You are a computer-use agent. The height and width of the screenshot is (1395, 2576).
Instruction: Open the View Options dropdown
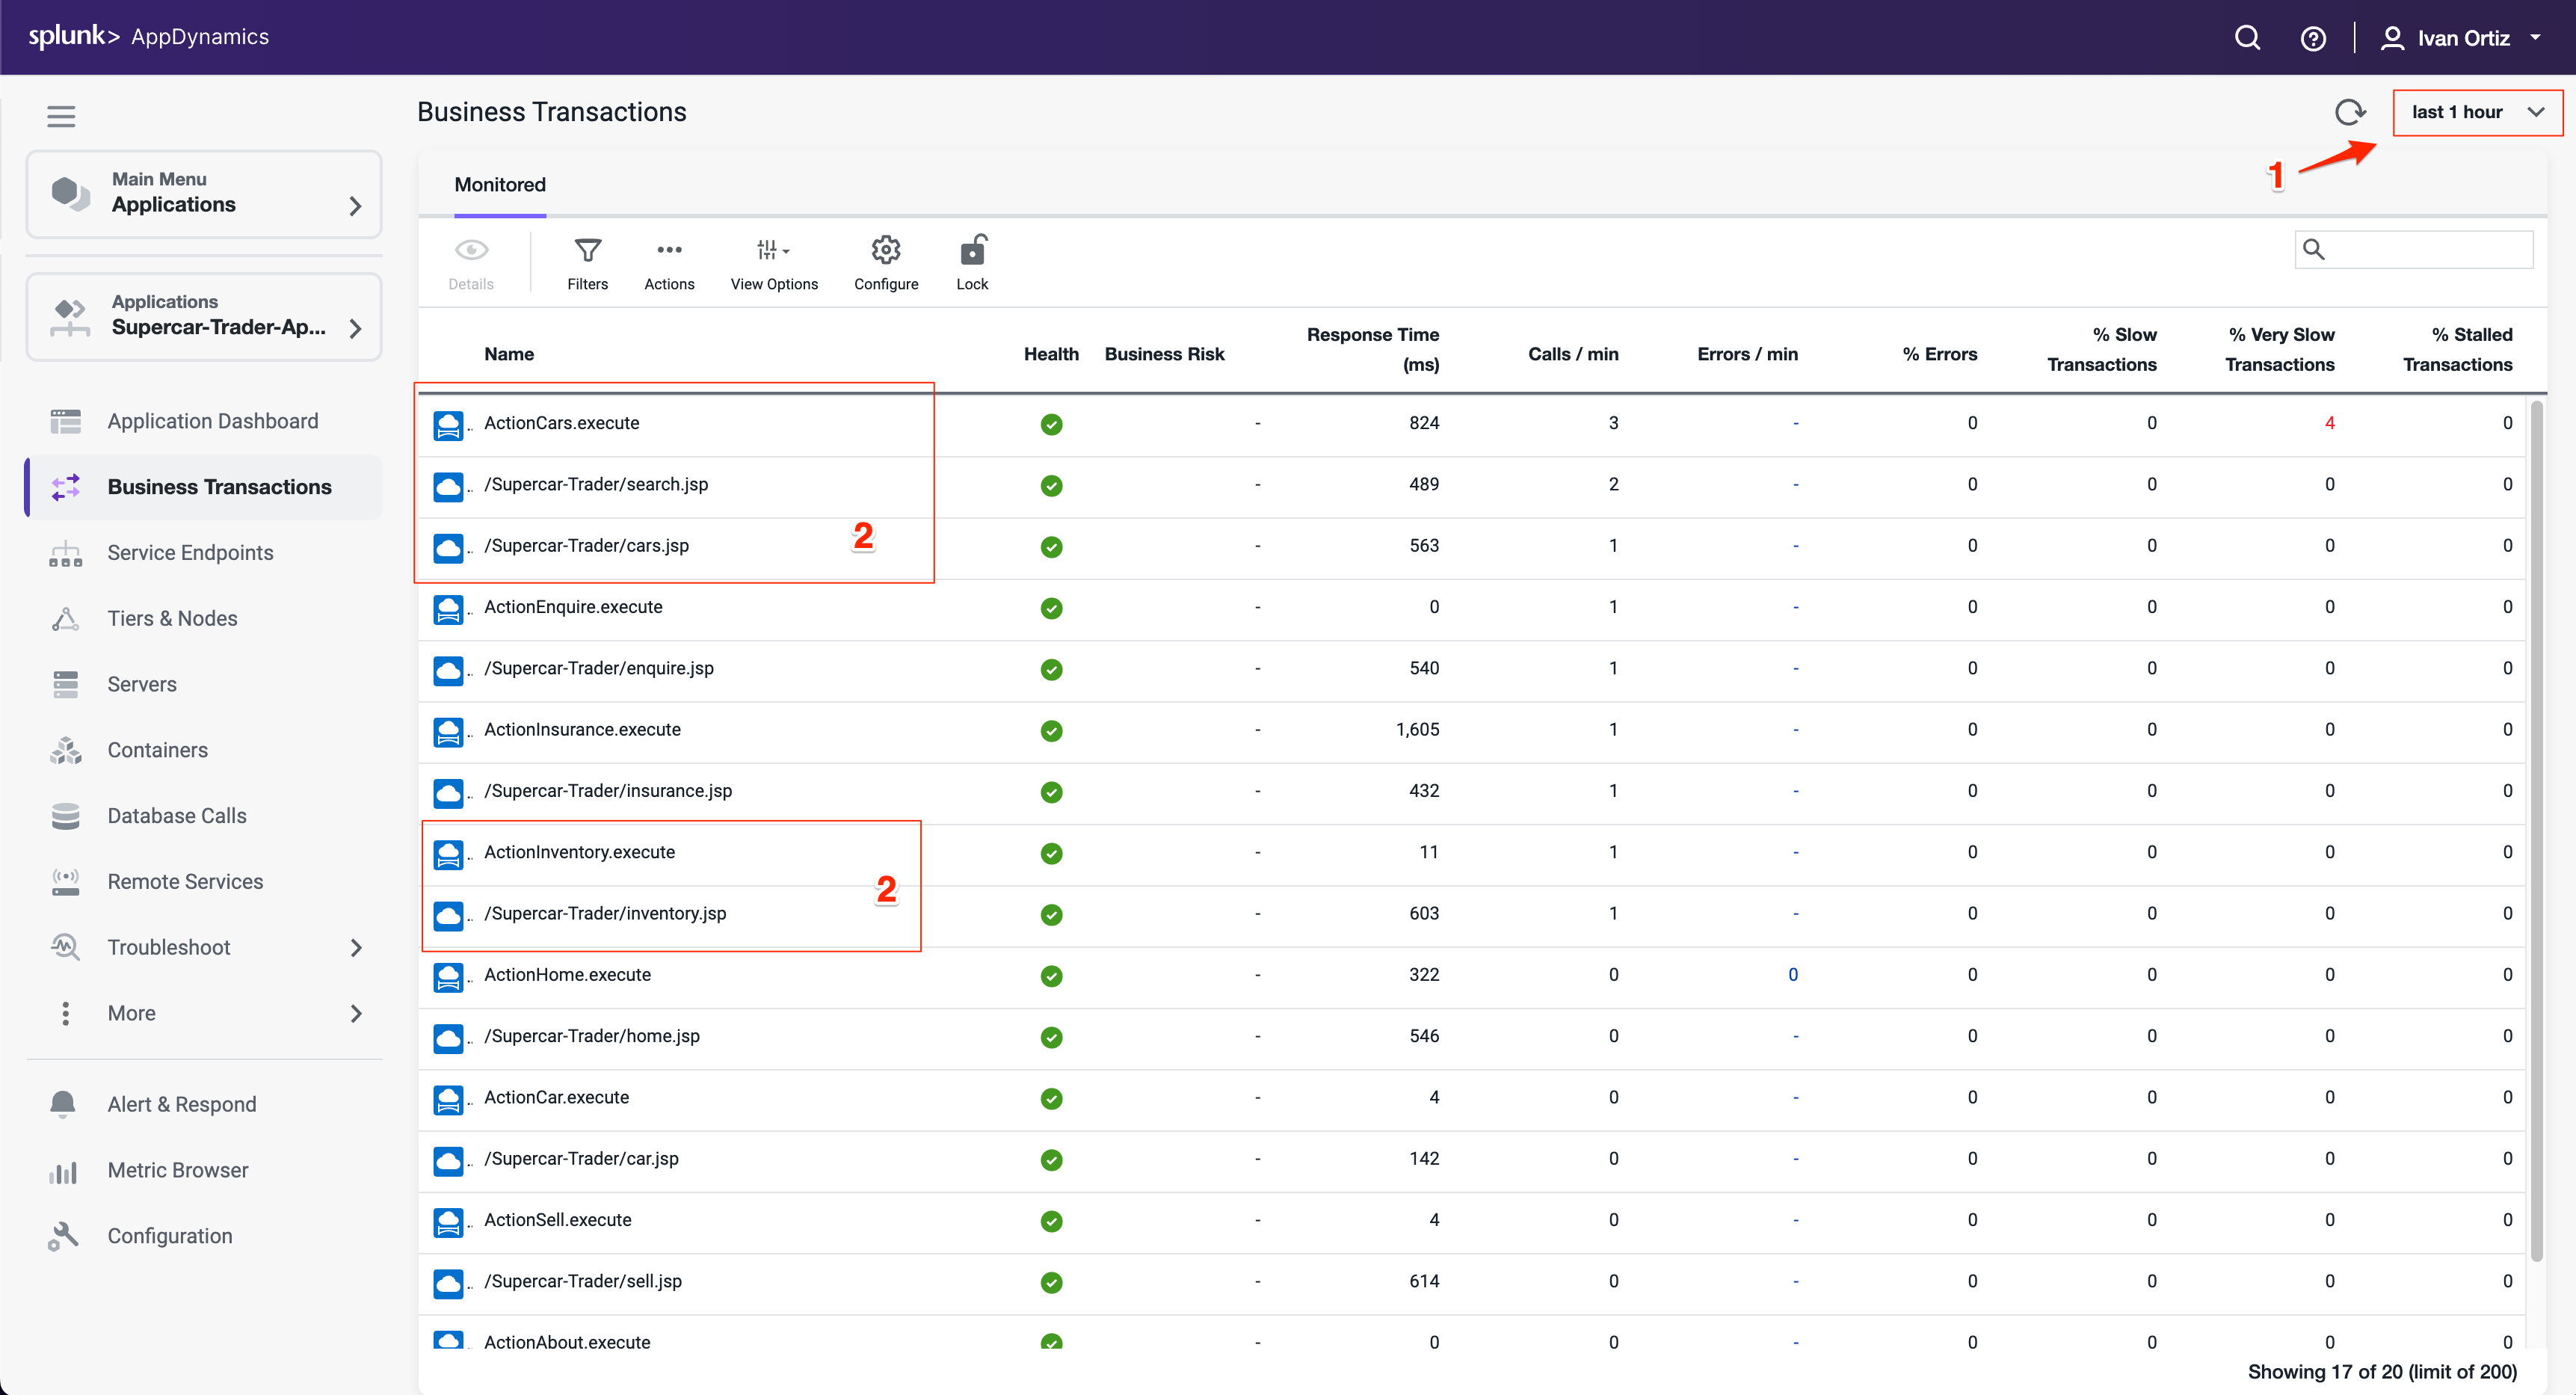click(x=773, y=251)
